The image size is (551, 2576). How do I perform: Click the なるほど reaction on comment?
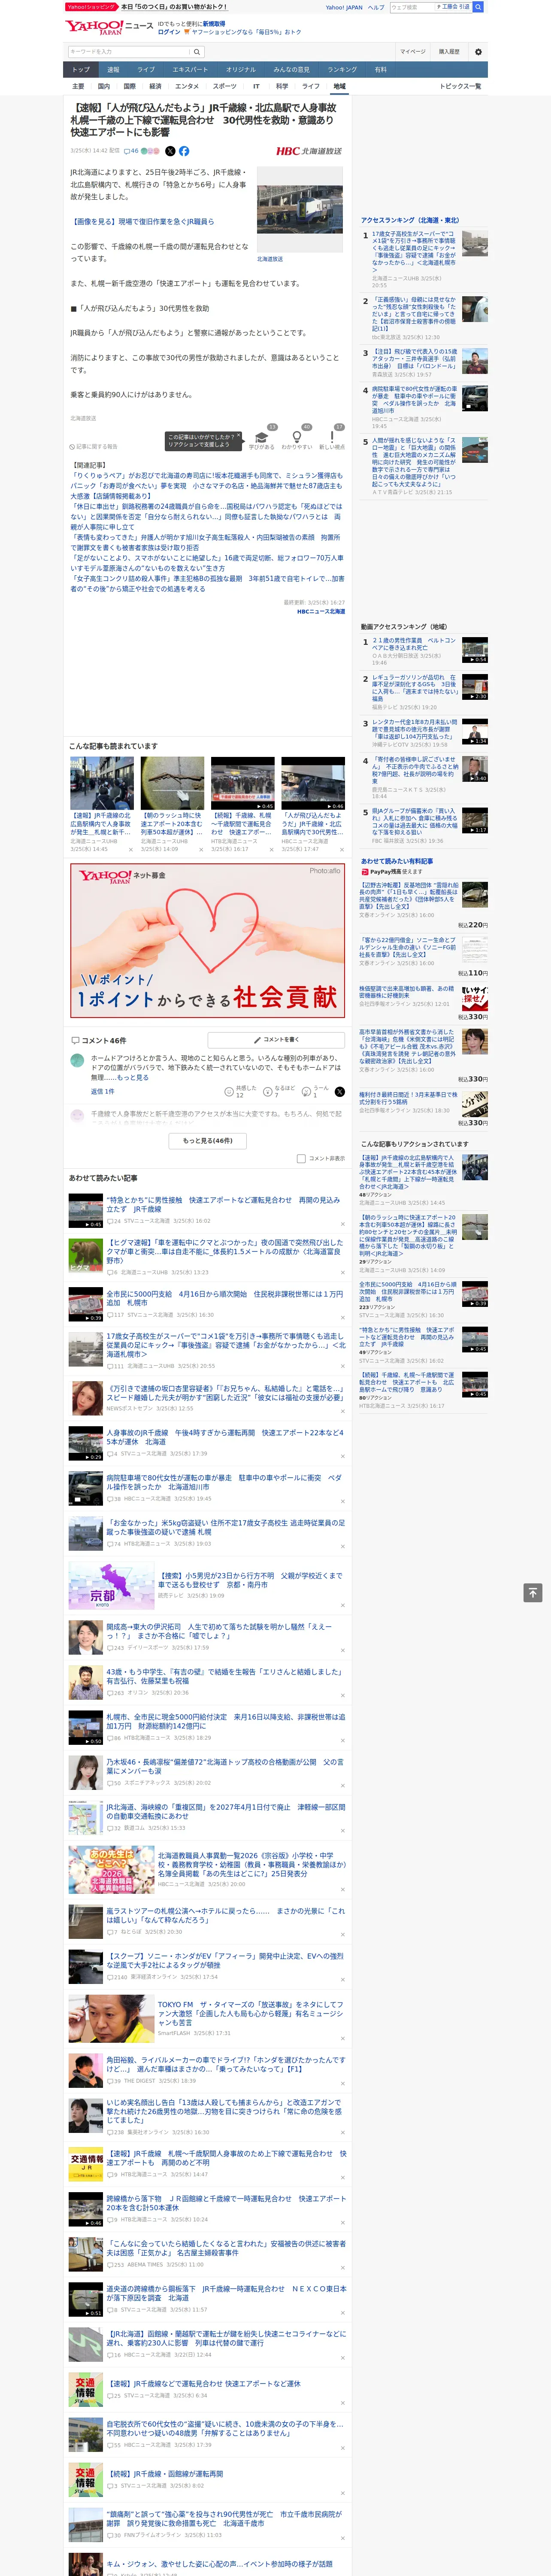click(x=279, y=1091)
